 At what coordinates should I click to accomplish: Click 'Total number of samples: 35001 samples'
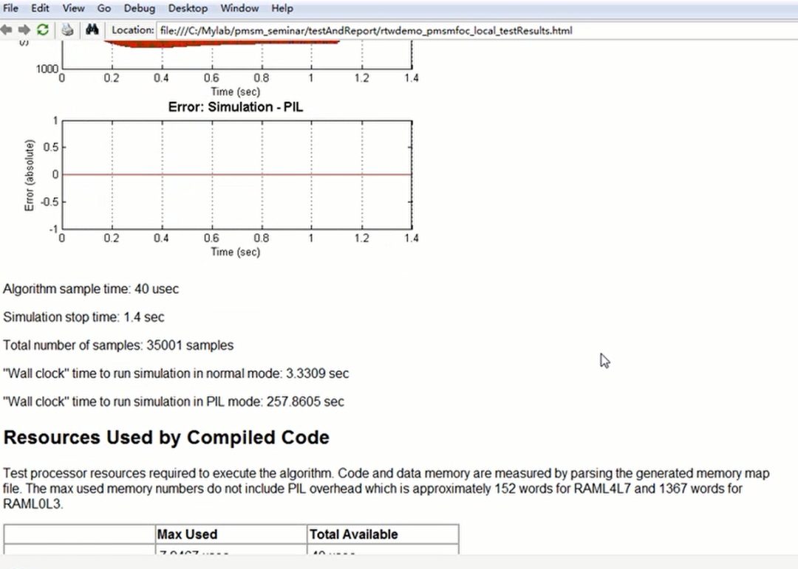(x=118, y=345)
